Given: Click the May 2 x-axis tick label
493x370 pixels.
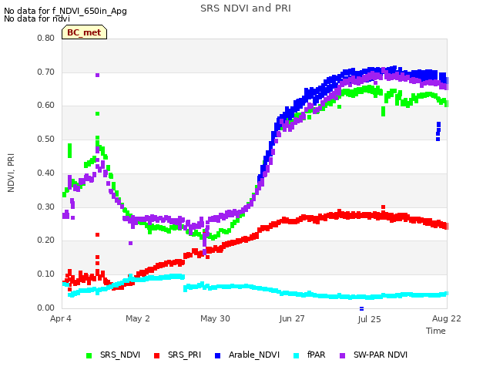Looking at the screenshot, I should click(x=138, y=318).
